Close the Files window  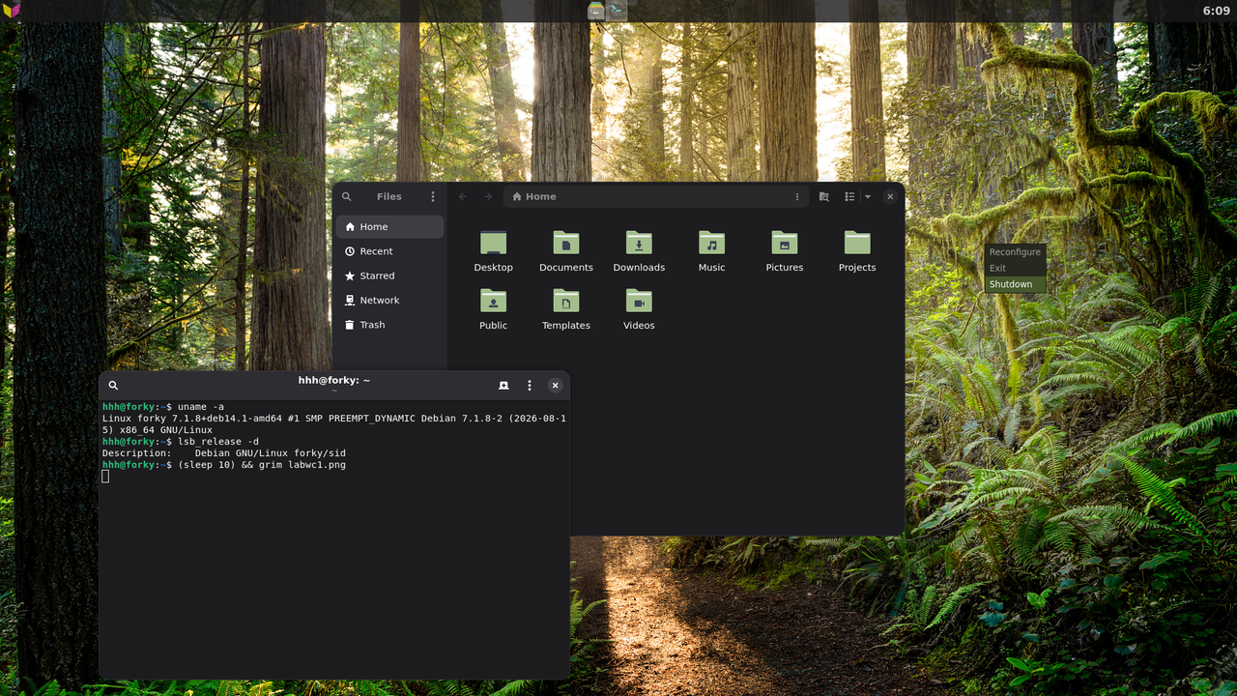click(x=890, y=196)
